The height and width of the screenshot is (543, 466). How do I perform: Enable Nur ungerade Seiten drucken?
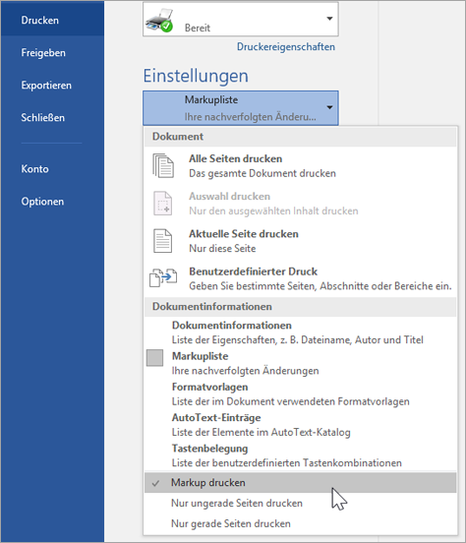click(300, 504)
